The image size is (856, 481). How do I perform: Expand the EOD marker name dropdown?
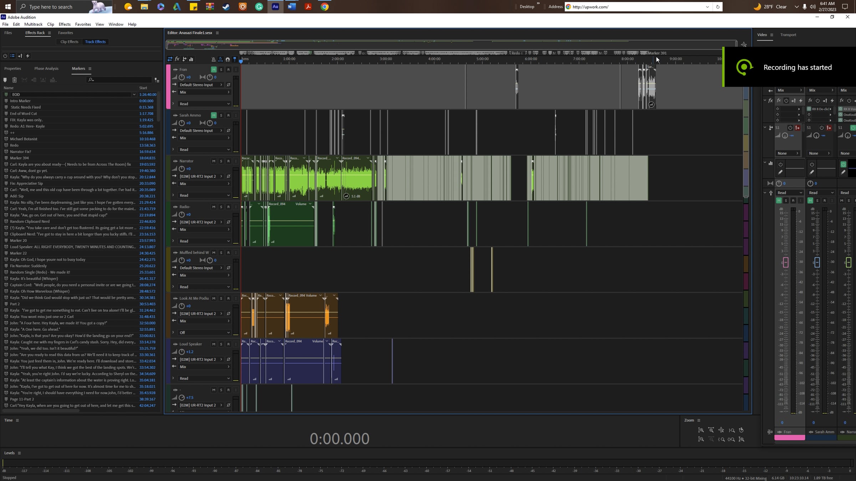click(x=134, y=94)
